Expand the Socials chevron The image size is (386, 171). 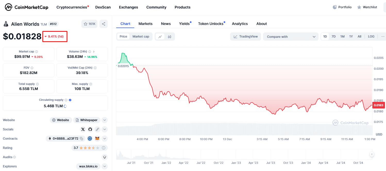coord(105,129)
